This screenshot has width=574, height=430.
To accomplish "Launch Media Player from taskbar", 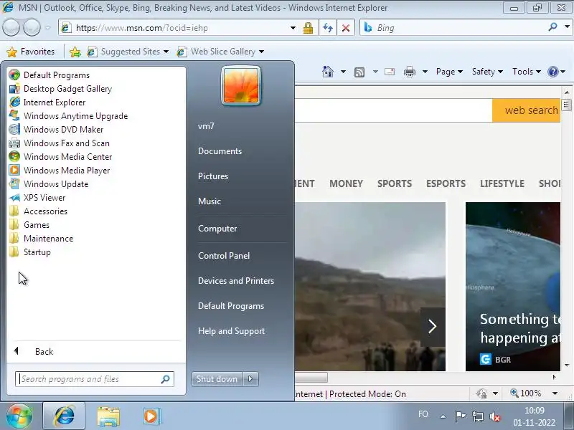I will (x=151, y=416).
